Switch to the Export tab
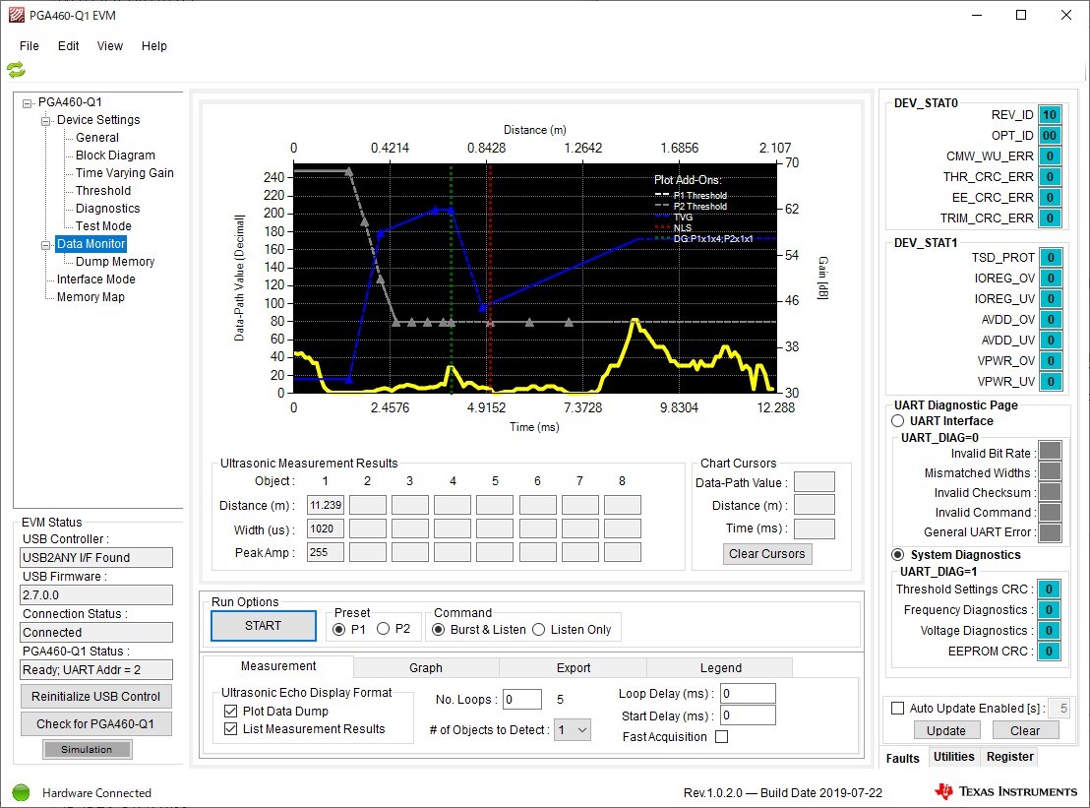The width and height of the screenshot is (1090, 808). click(574, 667)
